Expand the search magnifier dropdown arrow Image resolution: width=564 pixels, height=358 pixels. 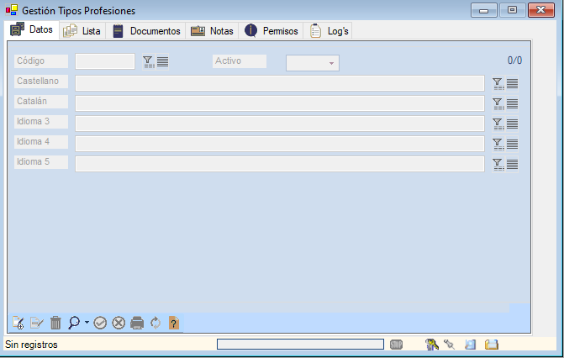coord(87,323)
